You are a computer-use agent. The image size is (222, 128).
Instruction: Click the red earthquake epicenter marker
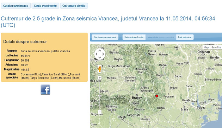pyautogui.click(x=156, y=96)
